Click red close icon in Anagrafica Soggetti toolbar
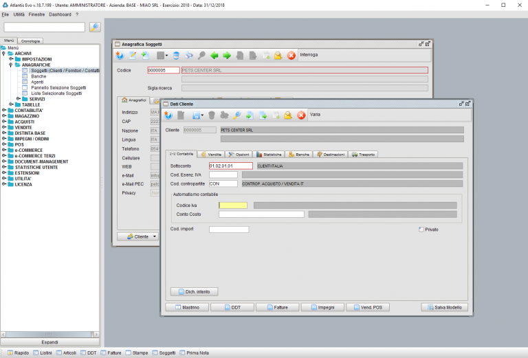The height and width of the screenshot is (358, 528). pos(291,56)
